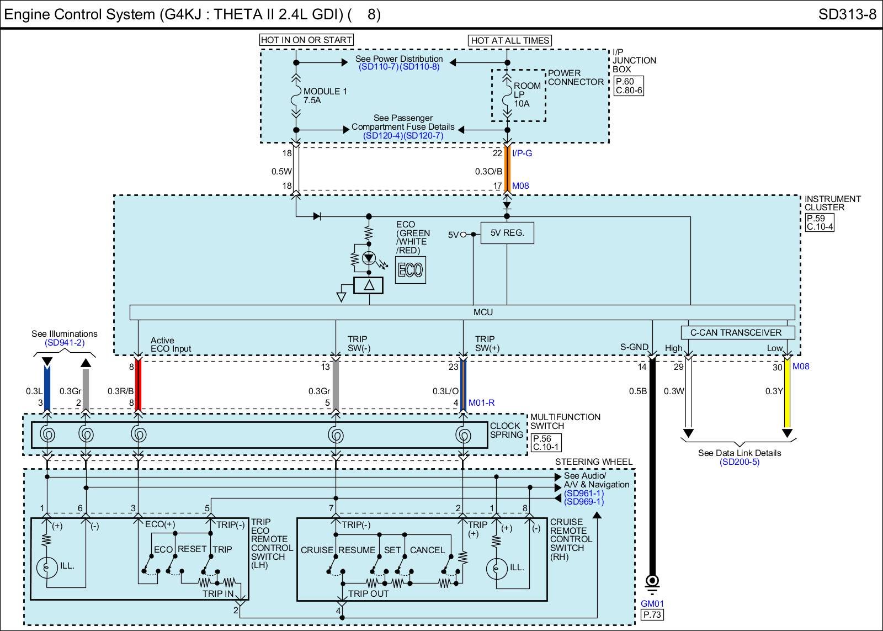883x631 pixels.
Task: Click the orange 0.3O/B wire
Action: pyautogui.click(x=507, y=169)
